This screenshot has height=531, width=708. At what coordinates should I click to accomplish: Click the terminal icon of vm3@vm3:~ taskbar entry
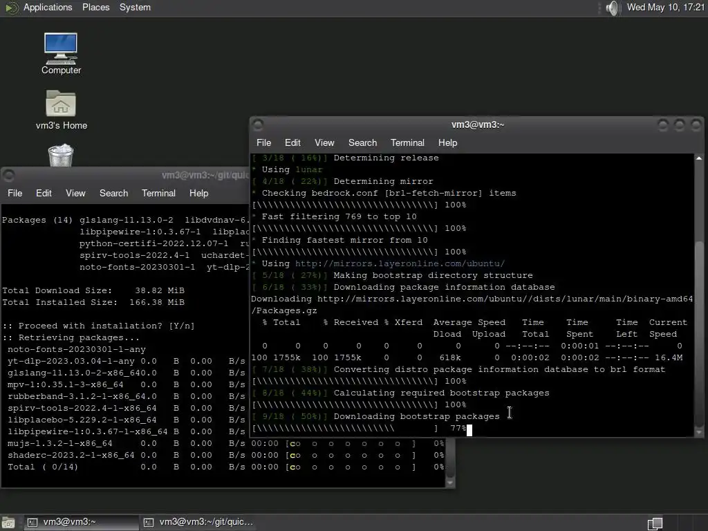[32, 523]
